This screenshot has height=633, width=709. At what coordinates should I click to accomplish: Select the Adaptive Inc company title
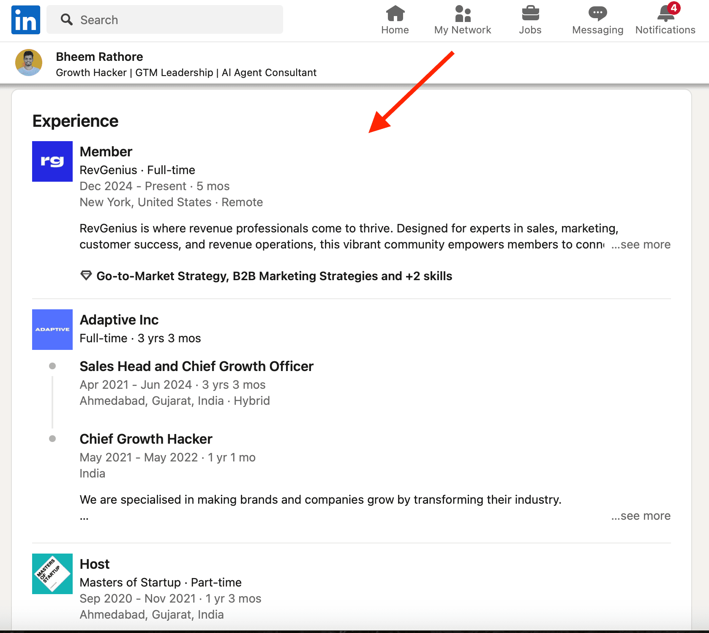click(x=119, y=320)
